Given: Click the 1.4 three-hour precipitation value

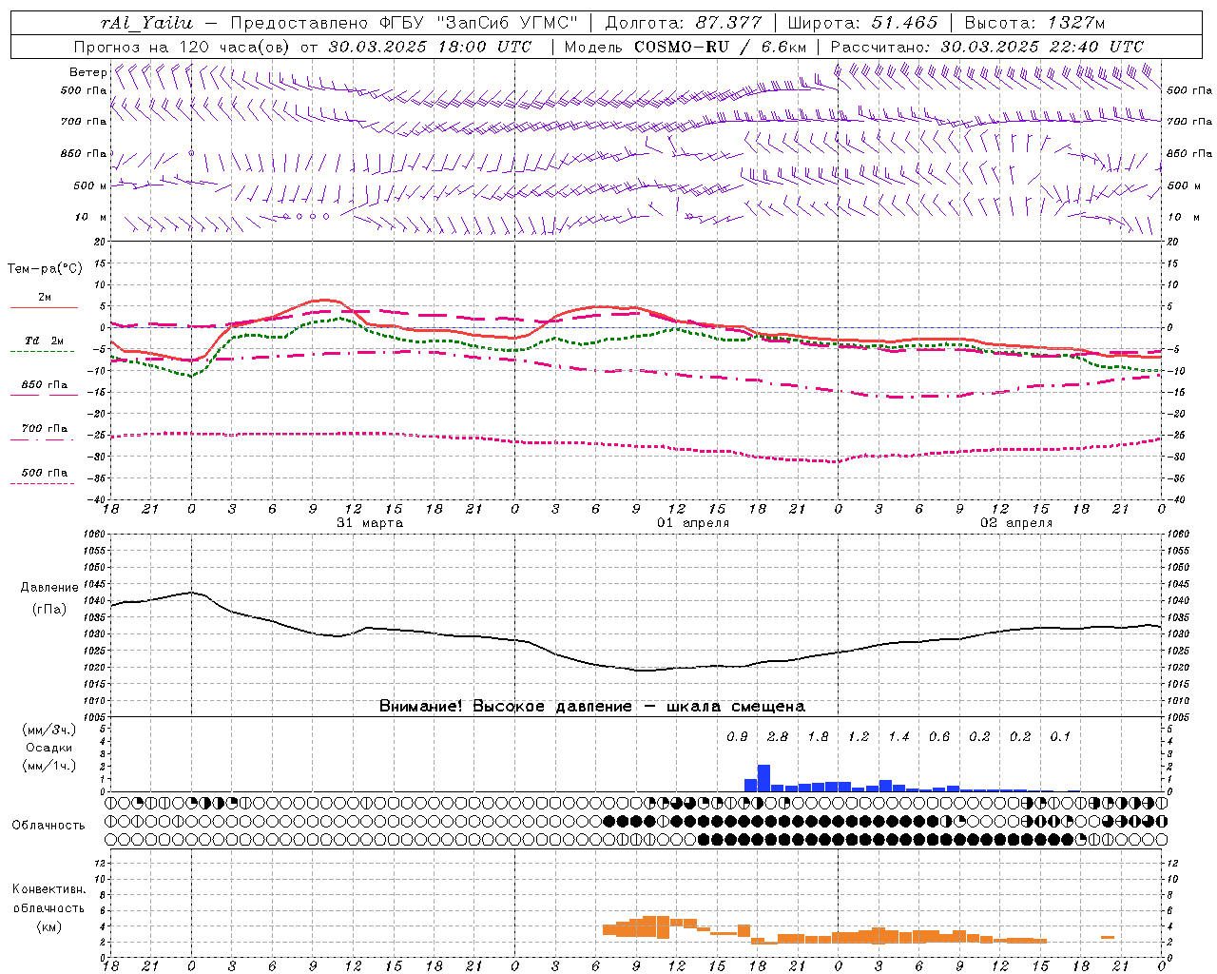Looking at the screenshot, I should pyautogui.click(x=898, y=736).
